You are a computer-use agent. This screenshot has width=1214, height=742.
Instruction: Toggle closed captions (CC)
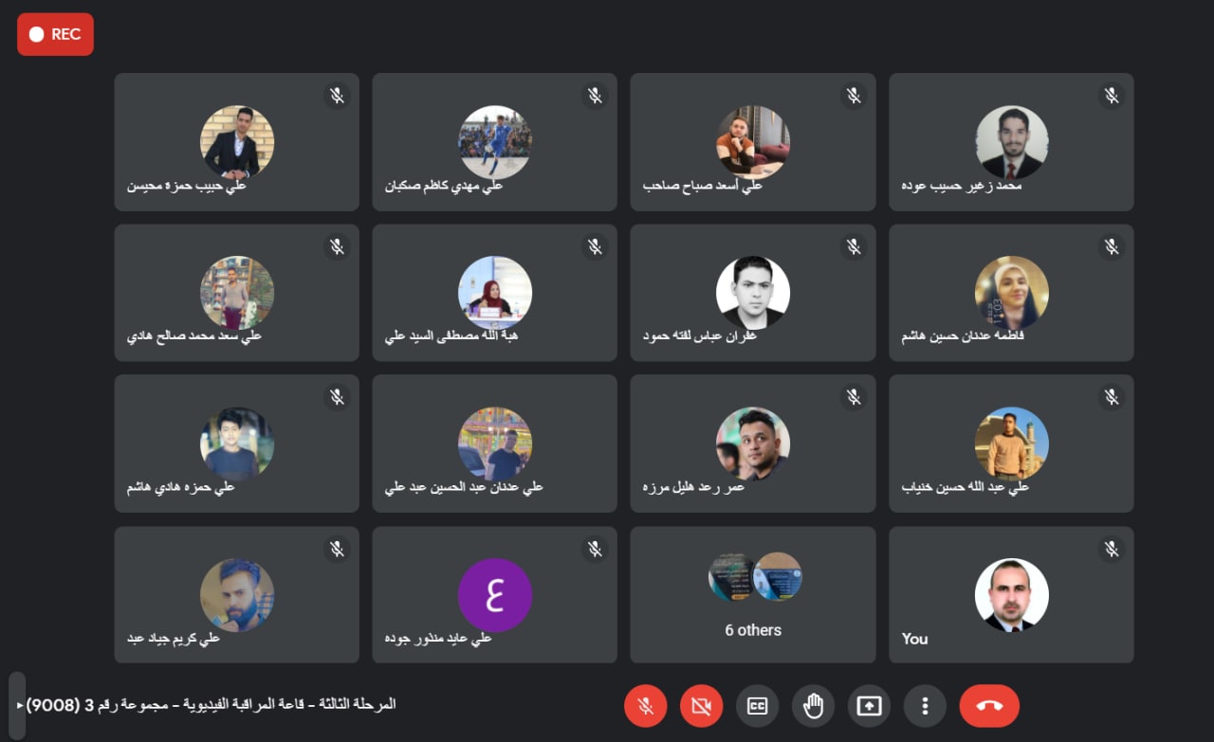click(x=757, y=706)
